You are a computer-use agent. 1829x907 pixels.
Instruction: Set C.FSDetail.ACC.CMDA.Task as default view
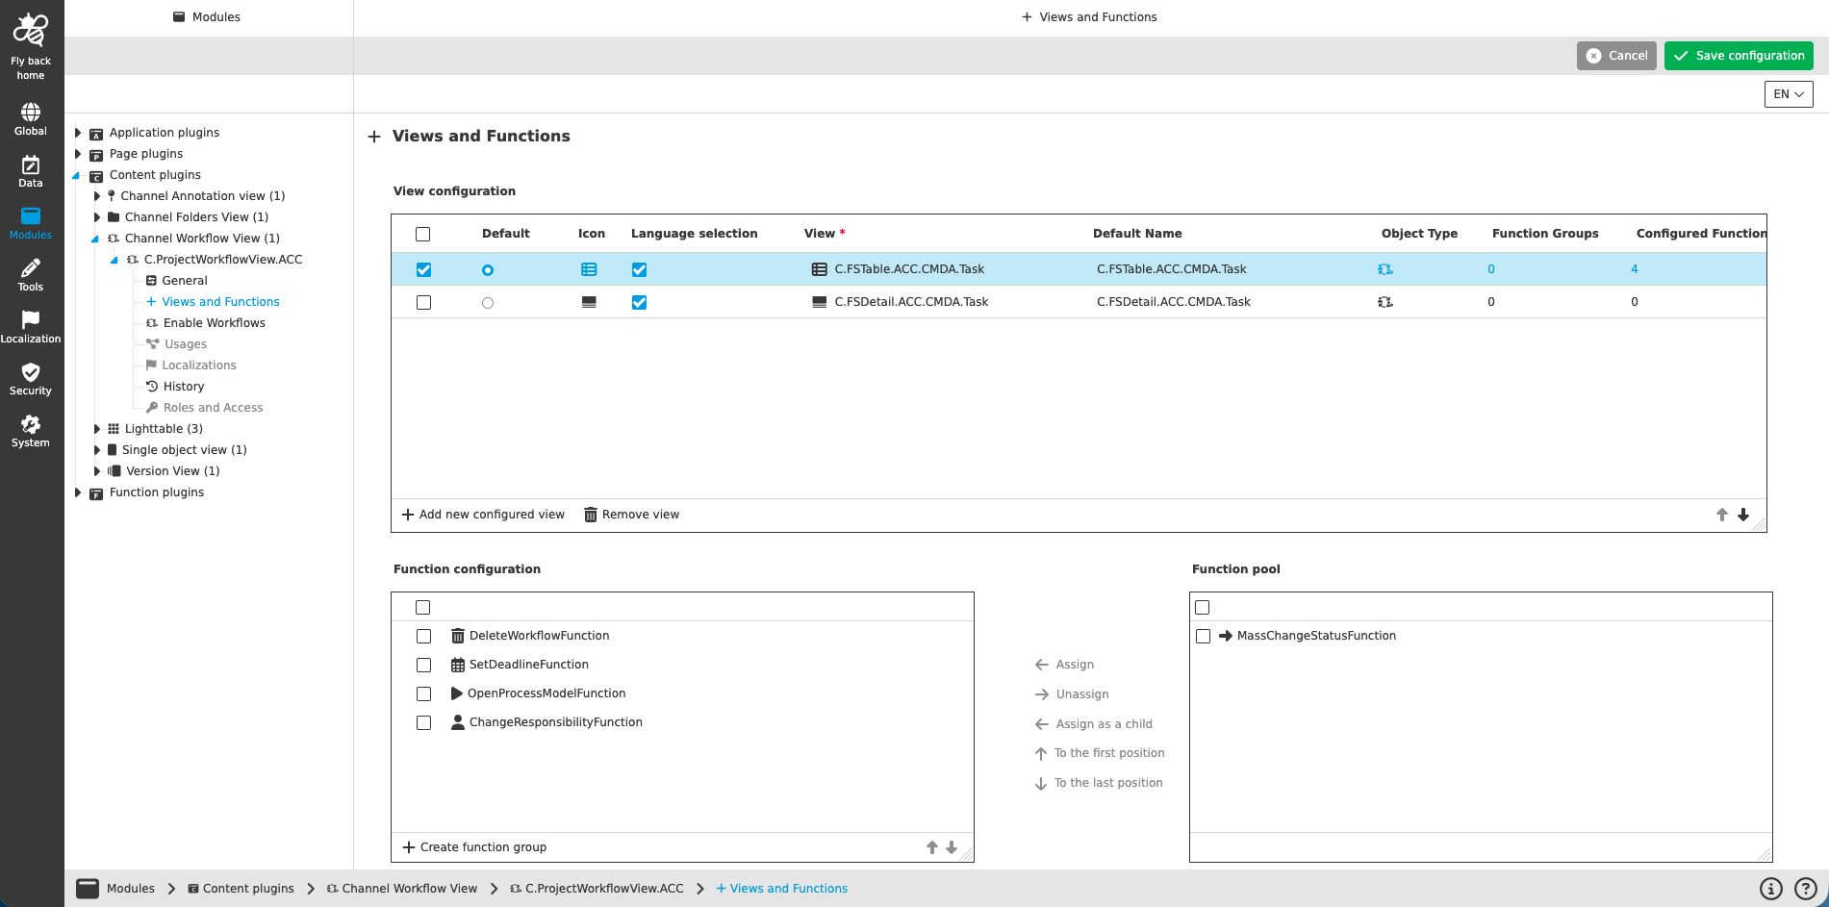(x=487, y=301)
